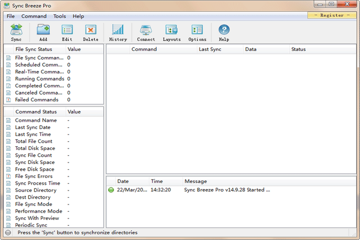Select the Sync File Count row

54,155
